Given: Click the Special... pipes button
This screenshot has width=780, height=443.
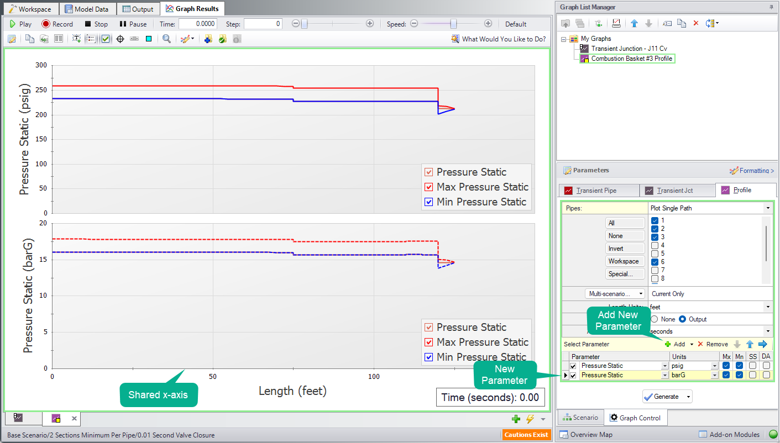Looking at the screenshot, I should click(x=625, y=274).
